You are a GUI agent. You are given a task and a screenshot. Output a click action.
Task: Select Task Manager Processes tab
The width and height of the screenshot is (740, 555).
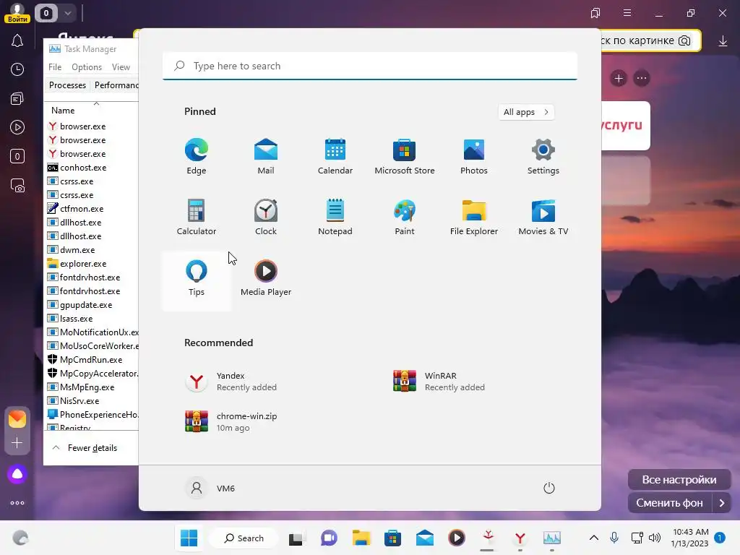click(67, 85)
